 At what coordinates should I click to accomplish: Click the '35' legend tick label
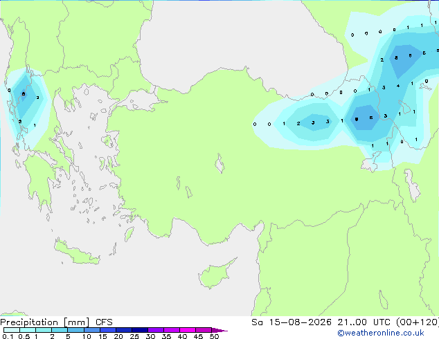tap(166, 336)
